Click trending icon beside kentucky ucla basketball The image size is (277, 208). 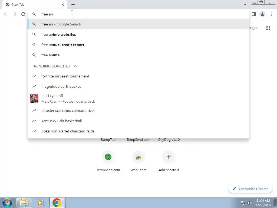click(x=34, y=121)
